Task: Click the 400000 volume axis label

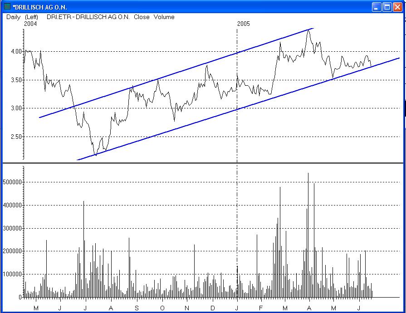Action: (x=12, y=205)
